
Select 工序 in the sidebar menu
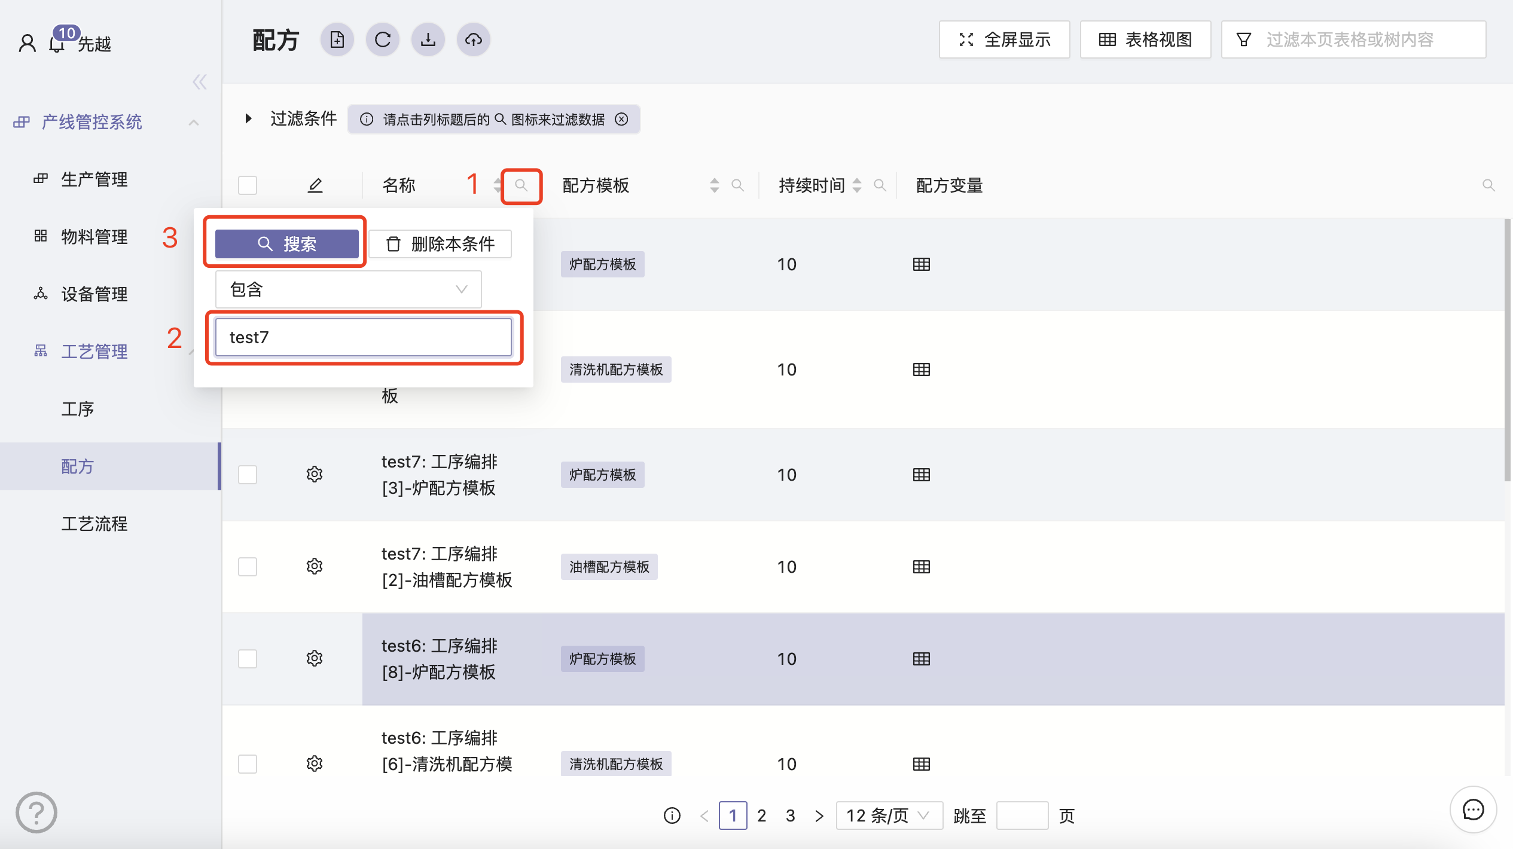pos(78,409)
